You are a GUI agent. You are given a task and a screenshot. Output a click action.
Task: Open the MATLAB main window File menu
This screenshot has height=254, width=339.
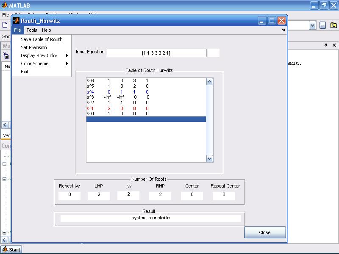pyautogui.click(x=6, y=15)
